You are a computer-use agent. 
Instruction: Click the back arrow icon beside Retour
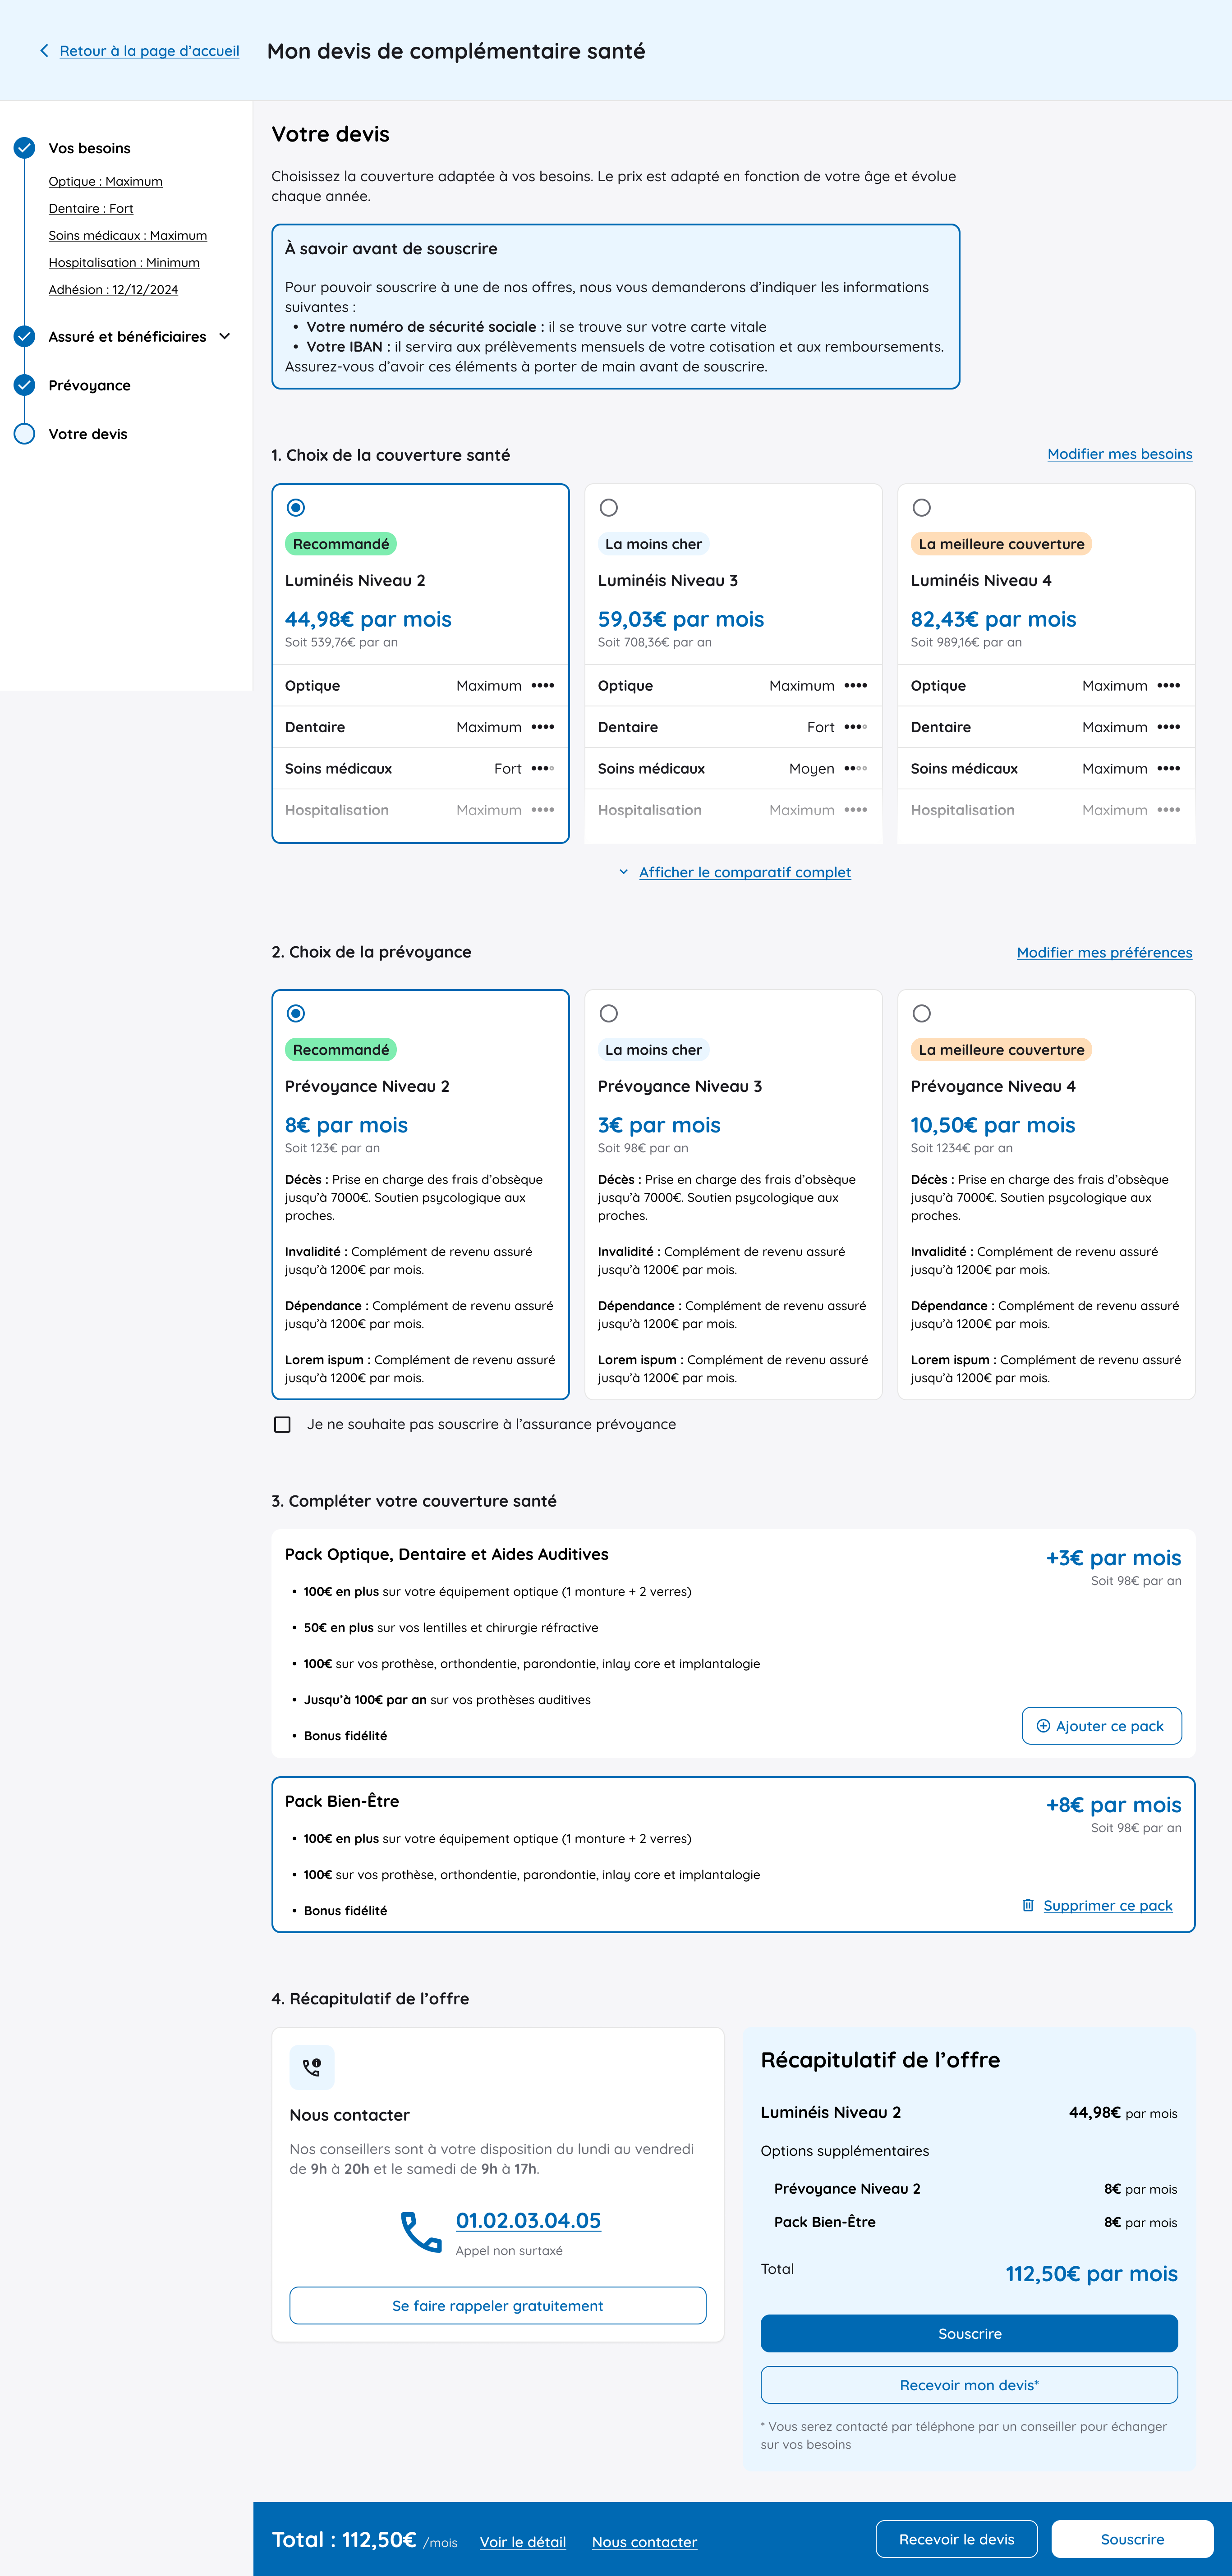44,50
